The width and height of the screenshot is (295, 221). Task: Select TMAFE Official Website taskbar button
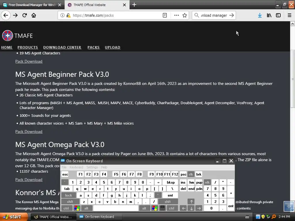point(53,217)
